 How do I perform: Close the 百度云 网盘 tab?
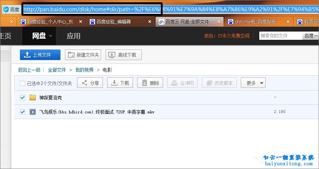point(219,21)
